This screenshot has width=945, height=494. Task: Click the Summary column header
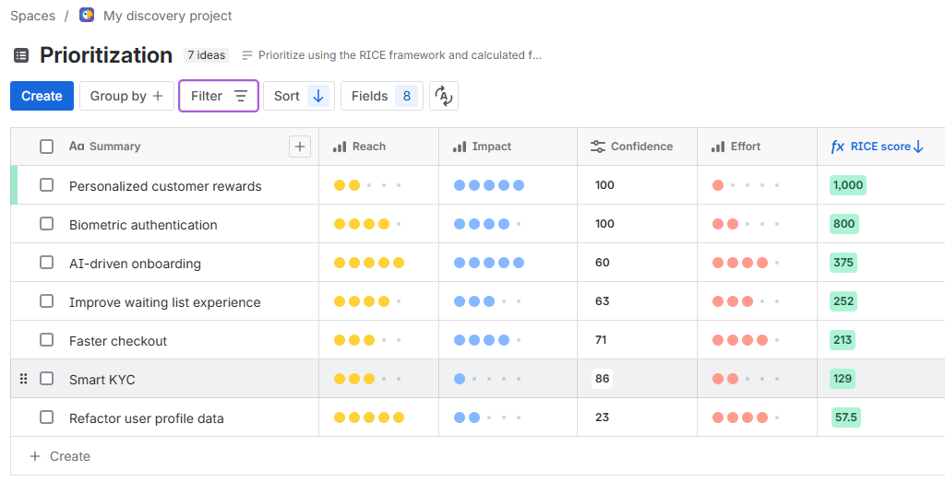click(x=164, y=147)
